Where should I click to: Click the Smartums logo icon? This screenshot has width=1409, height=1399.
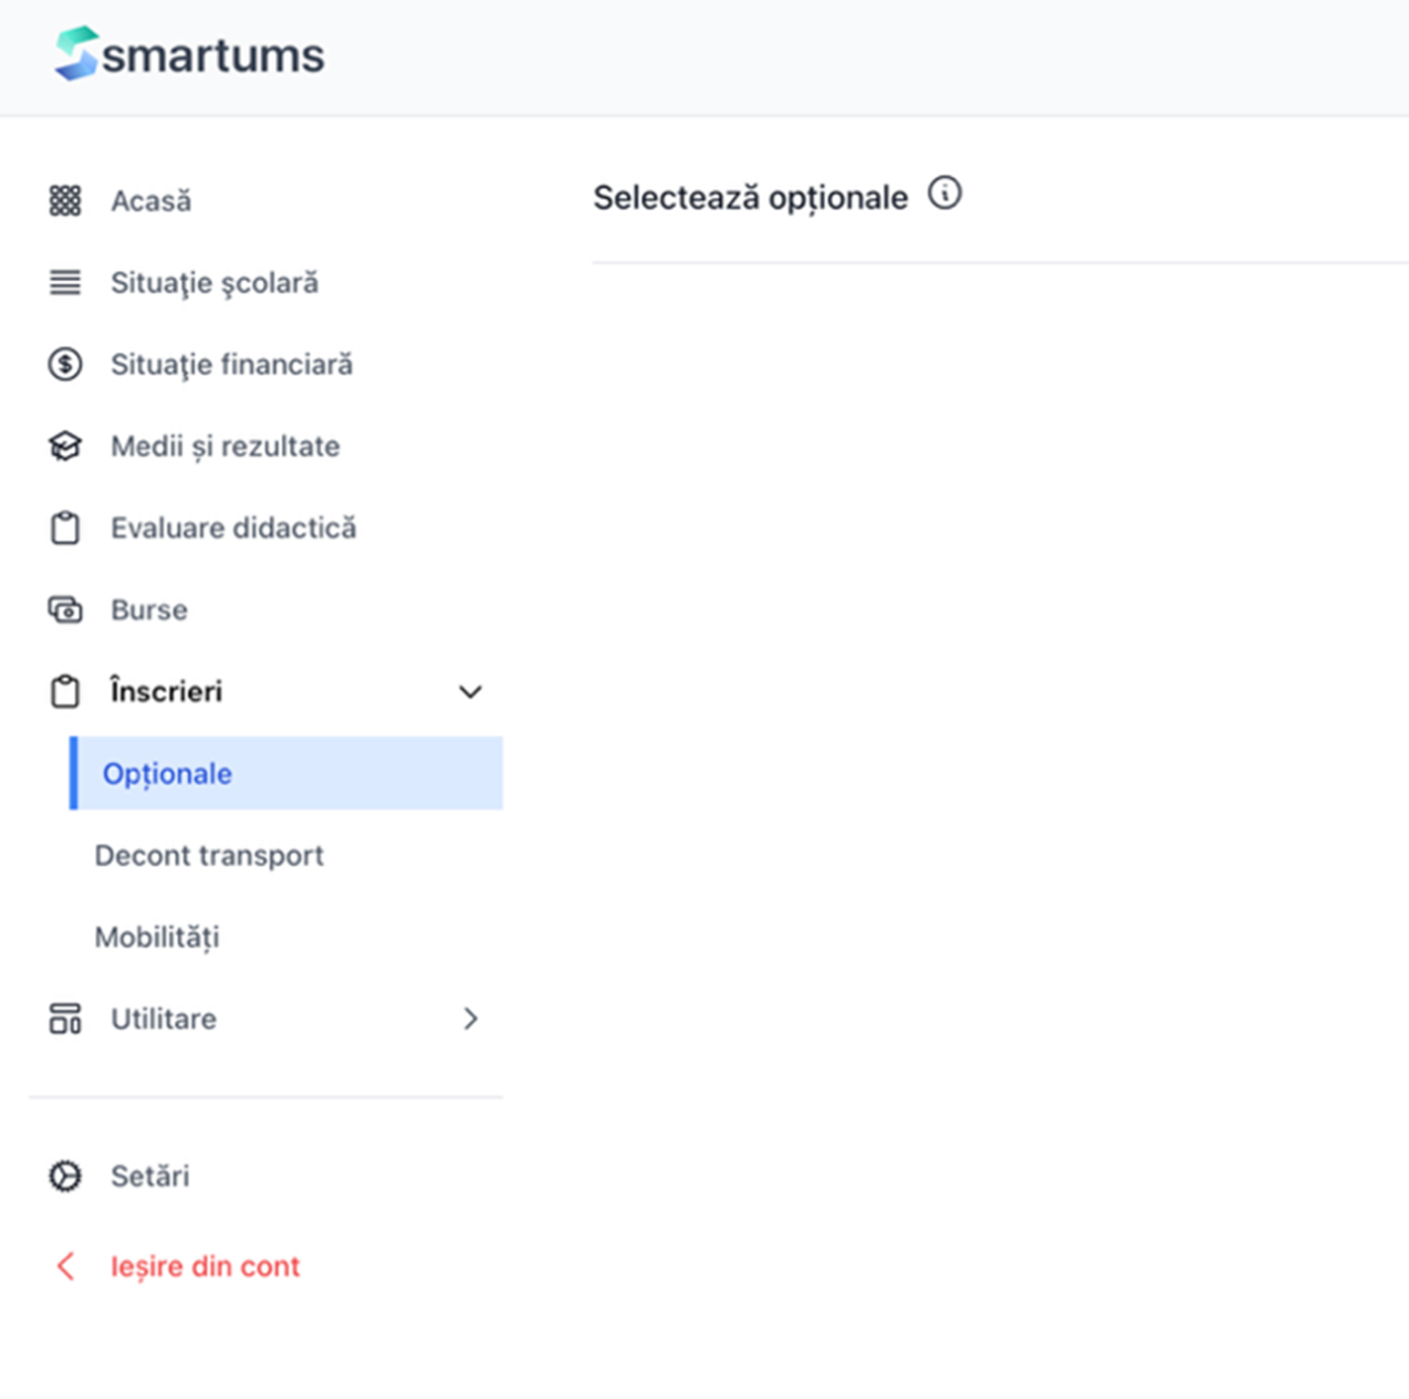coord(76,53)
